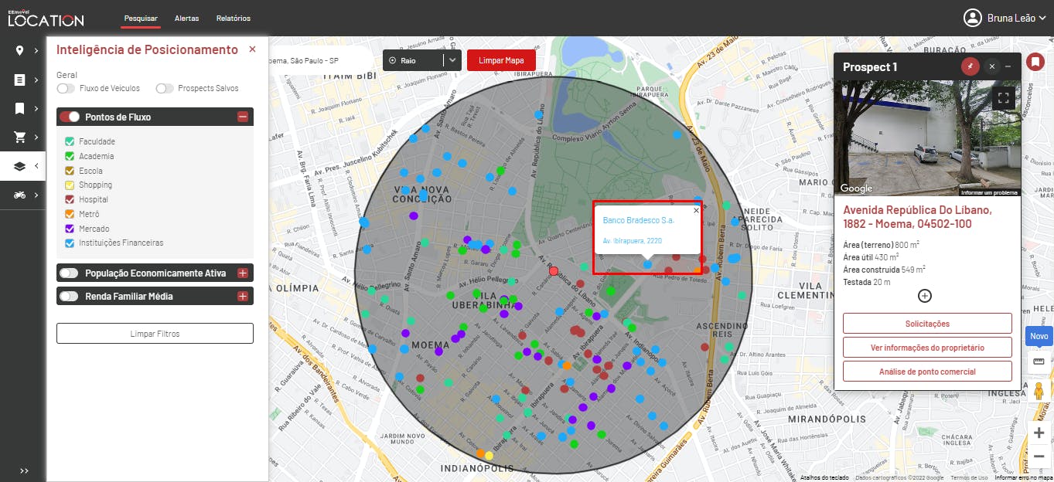
Task: Go to the Pesquisar tab
Action: pyautogui.click(x=141, y=18)
